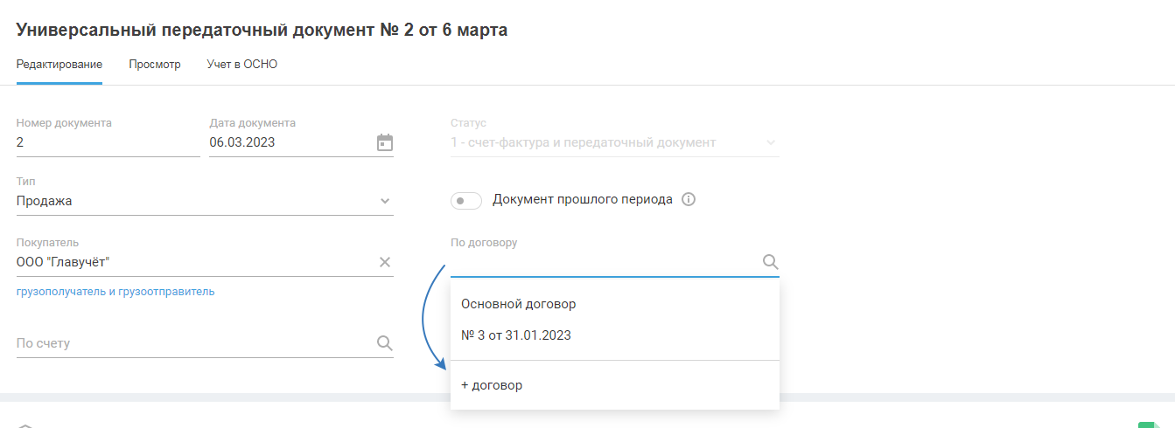Click + договор to add new contract
This screenshot has width=1175, height=428.
[492, 385]
